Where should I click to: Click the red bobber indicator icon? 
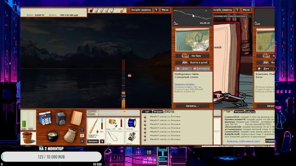[x=92, y=10]
